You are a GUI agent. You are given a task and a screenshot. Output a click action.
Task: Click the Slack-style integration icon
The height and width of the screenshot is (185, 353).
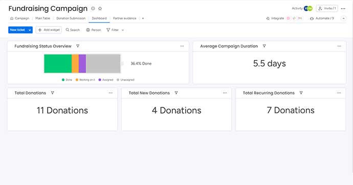294,18
